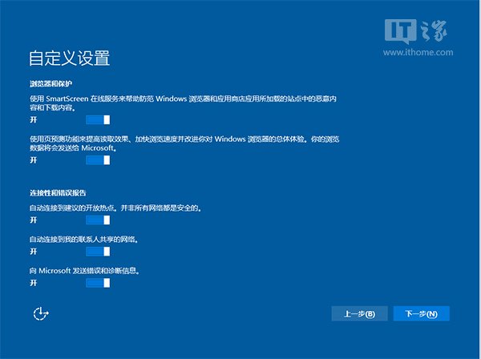This screenshot has height=359, width=481.
Task: Click the 下一步(N) next button
Action: point(421,313)
